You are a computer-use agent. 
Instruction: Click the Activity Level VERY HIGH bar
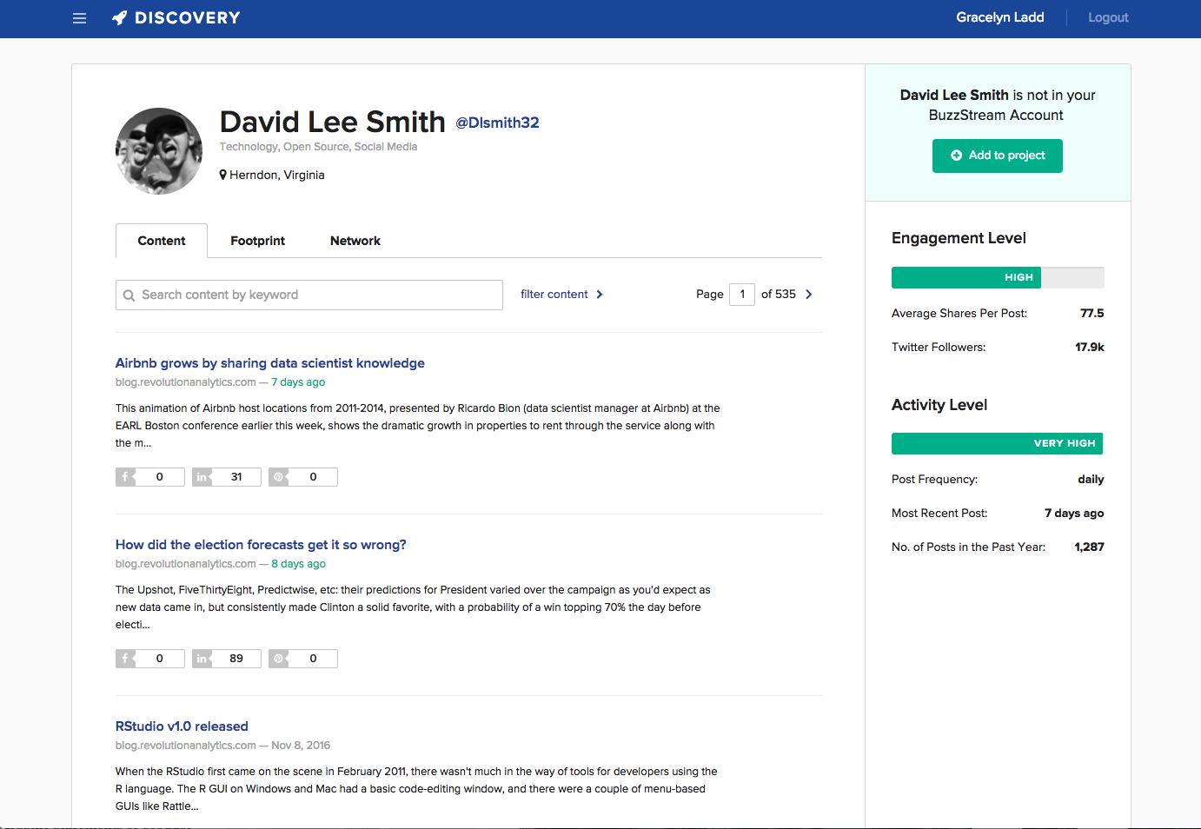point(997,443)
